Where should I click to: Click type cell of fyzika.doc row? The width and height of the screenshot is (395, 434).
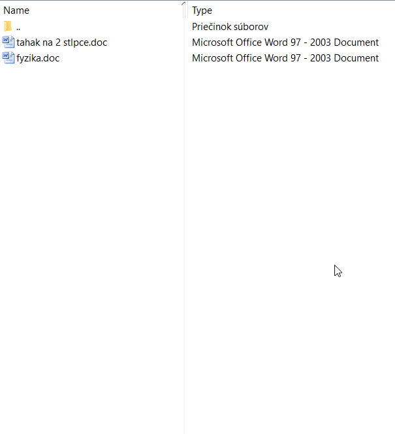click(285, 58)
